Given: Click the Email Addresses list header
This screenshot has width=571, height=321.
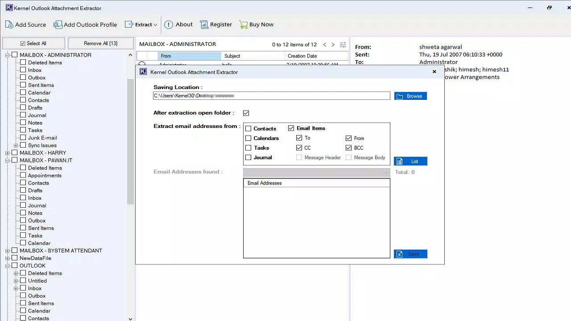Looking at the screenshot, I should (317, 183).
